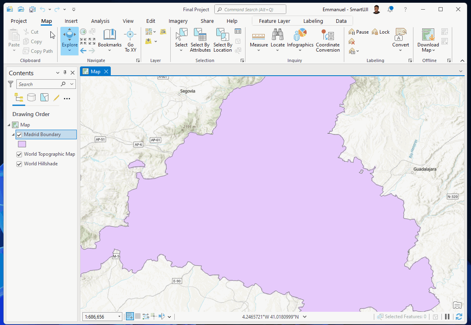Toggle World Hillshade layer visibility
Viewport: 471px width, 325px height.
click(x=19, y=164)
